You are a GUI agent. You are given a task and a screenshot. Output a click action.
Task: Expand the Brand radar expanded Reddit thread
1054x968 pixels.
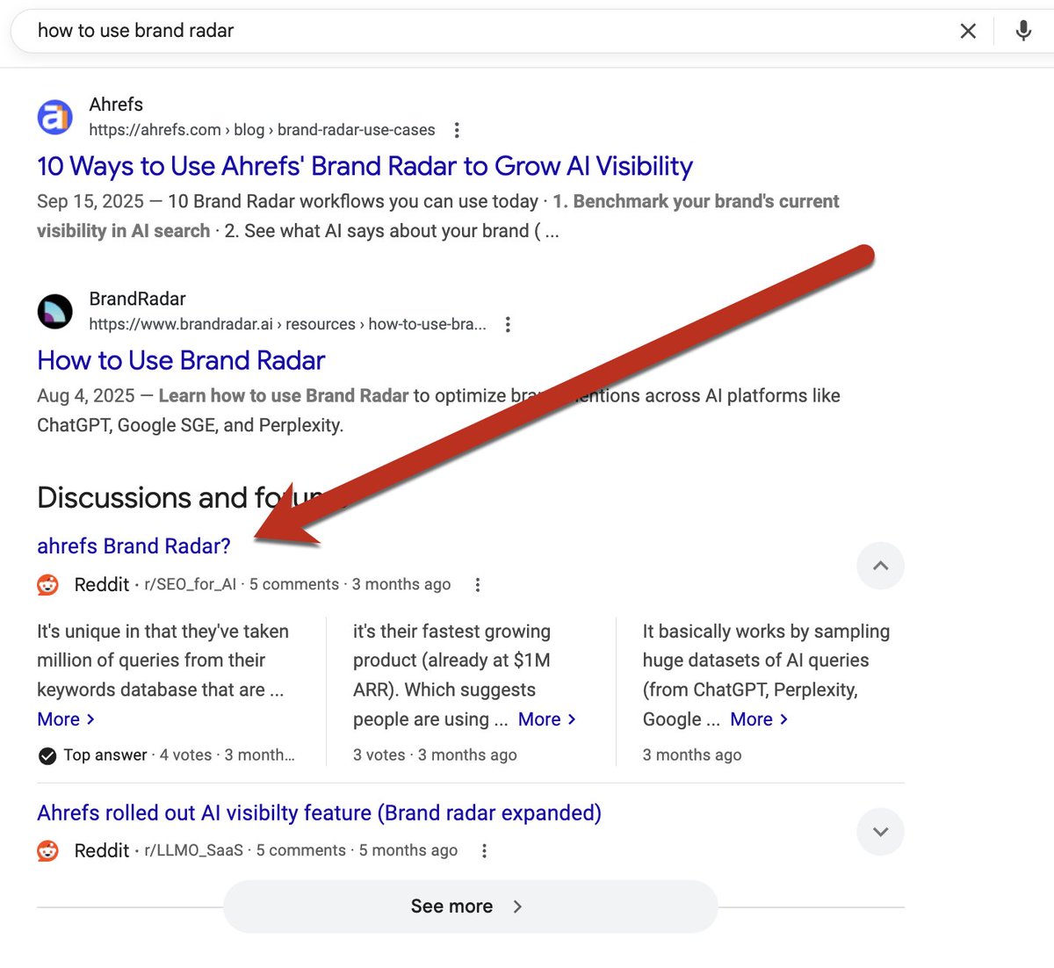point(880,831)
